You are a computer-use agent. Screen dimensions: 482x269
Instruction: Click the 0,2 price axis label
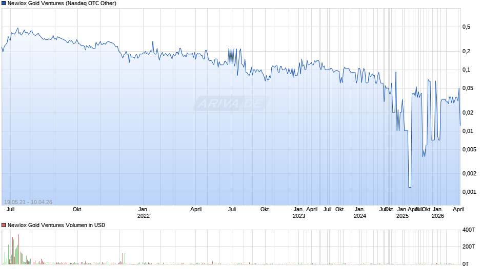pyautogui.click(x=466, y=52)
